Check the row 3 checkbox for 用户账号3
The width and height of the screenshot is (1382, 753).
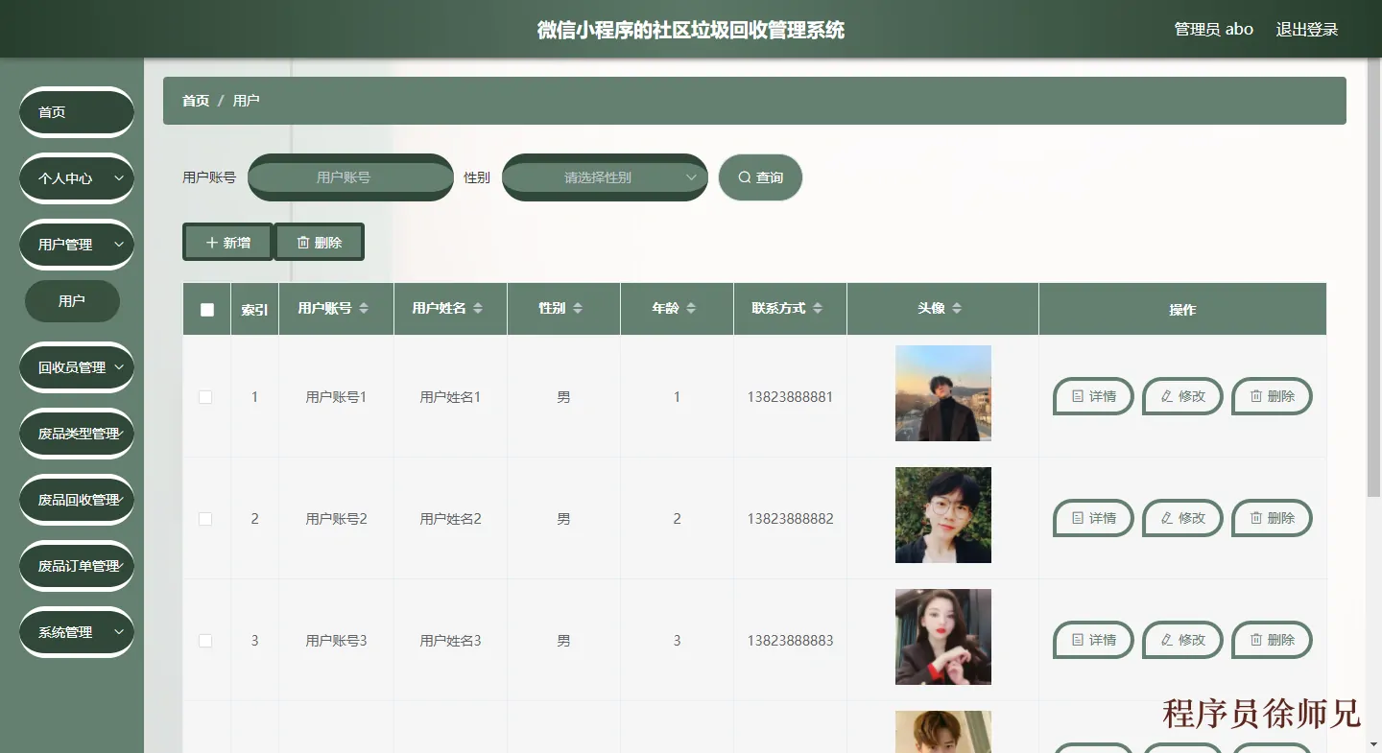tap(205, 641)
